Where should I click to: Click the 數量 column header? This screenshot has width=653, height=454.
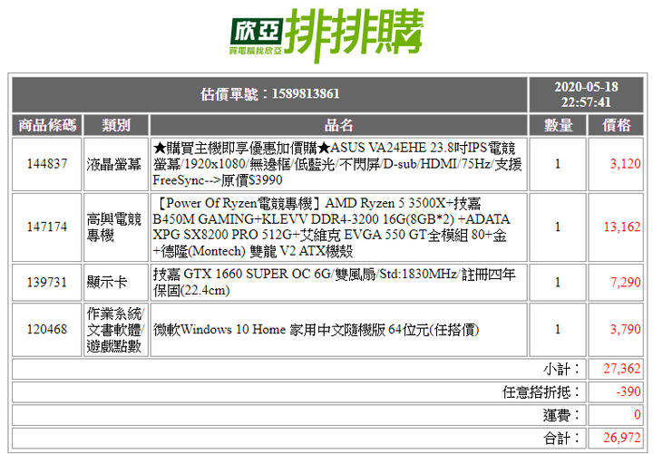558,125
